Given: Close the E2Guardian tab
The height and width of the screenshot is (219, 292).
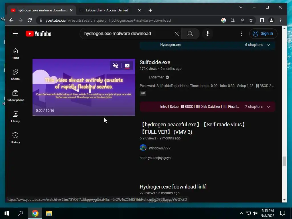Looking at the screenshot, I should click(139, 10).
